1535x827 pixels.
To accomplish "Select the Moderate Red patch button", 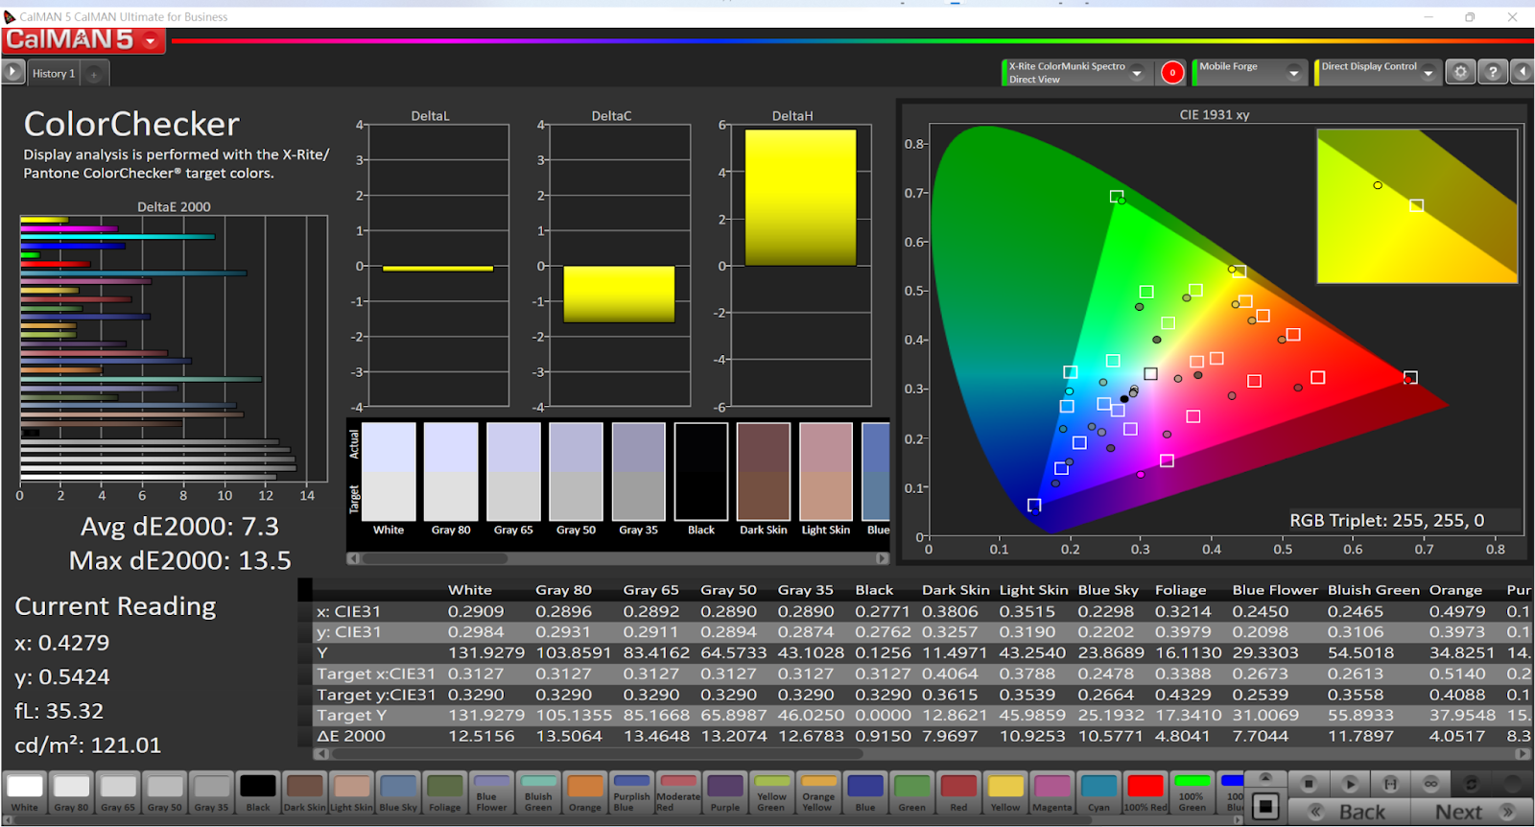I will (x=678, y=792).
